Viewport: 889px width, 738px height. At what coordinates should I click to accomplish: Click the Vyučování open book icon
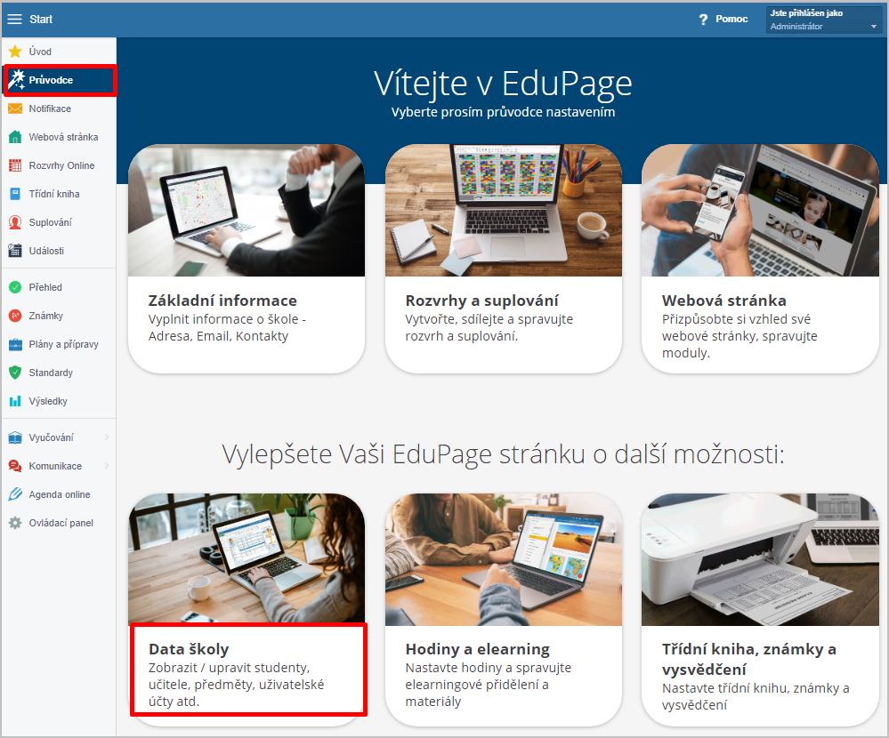coord(15,437)
